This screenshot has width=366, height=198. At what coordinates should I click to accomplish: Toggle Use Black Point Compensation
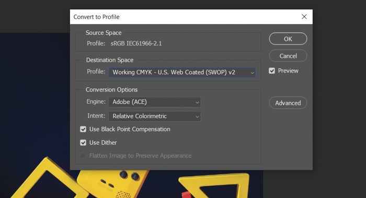point(83,129)
